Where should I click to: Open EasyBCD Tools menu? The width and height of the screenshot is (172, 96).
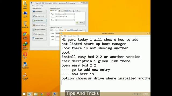tap(37, 6)
